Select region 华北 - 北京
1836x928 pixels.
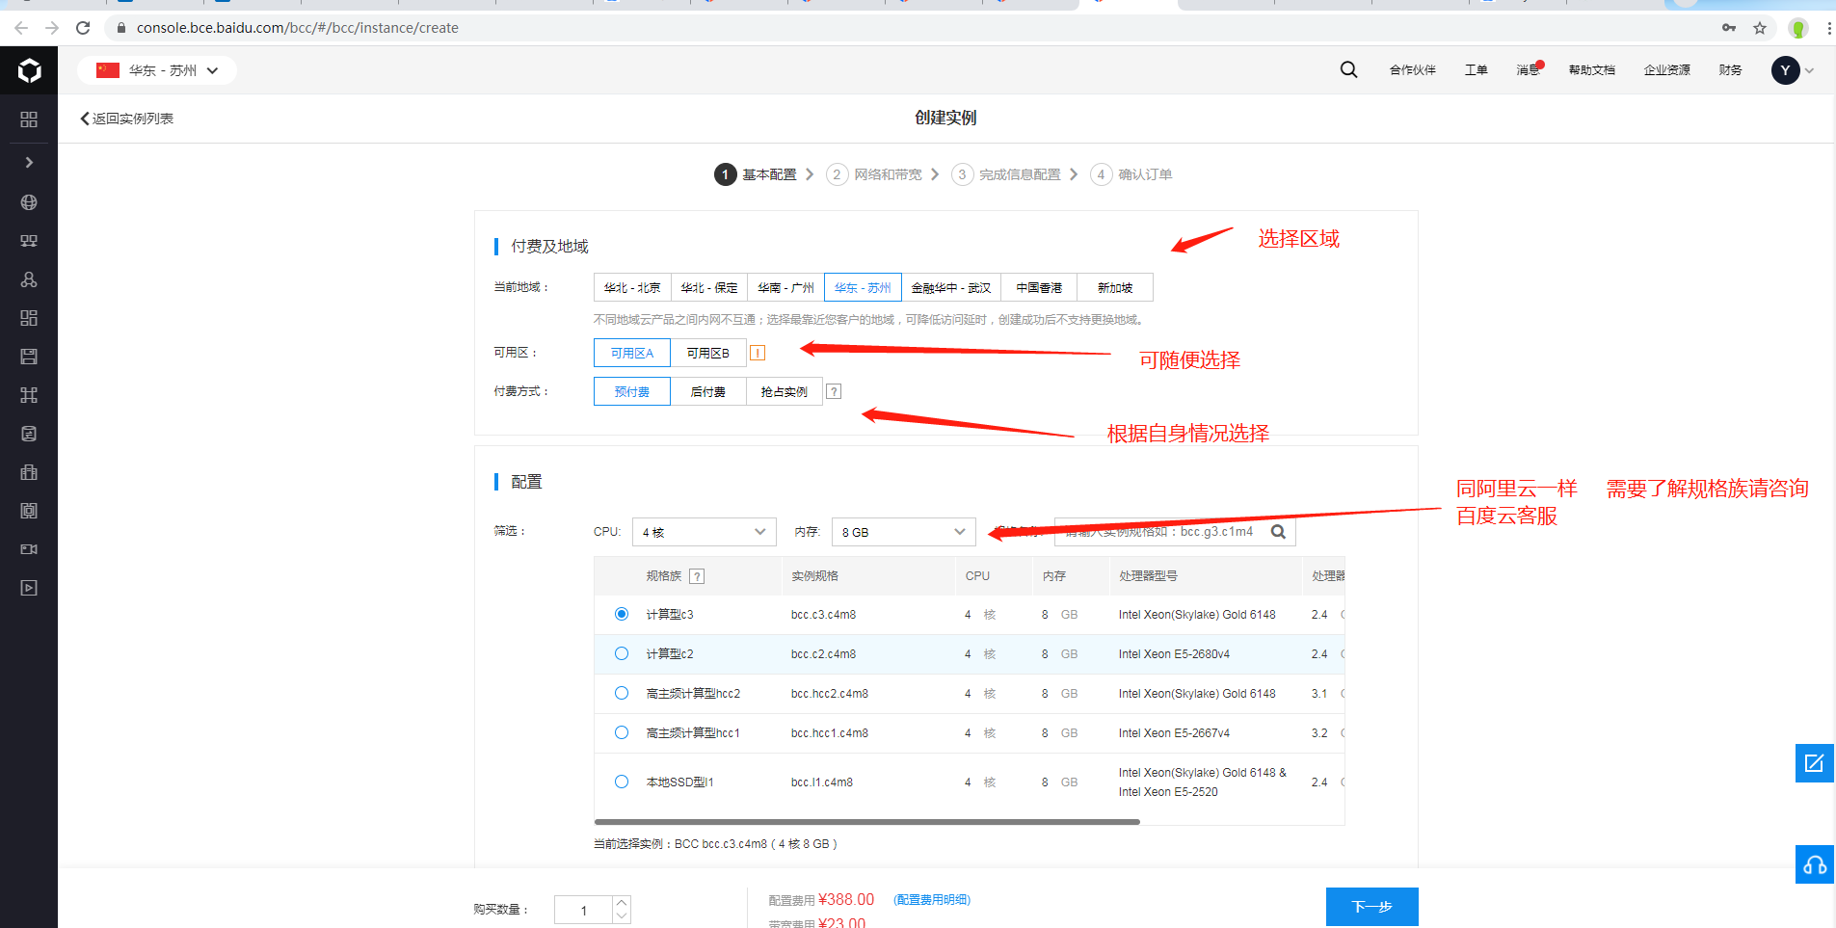(x=632, y=287)
